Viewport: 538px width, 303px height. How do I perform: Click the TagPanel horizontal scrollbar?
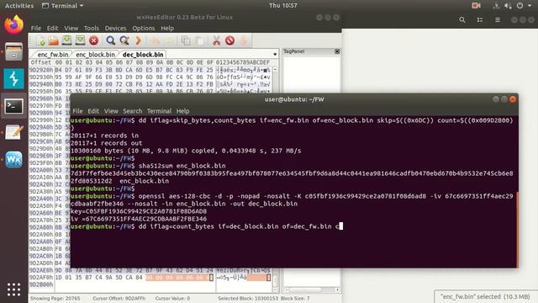pos(311,290)
